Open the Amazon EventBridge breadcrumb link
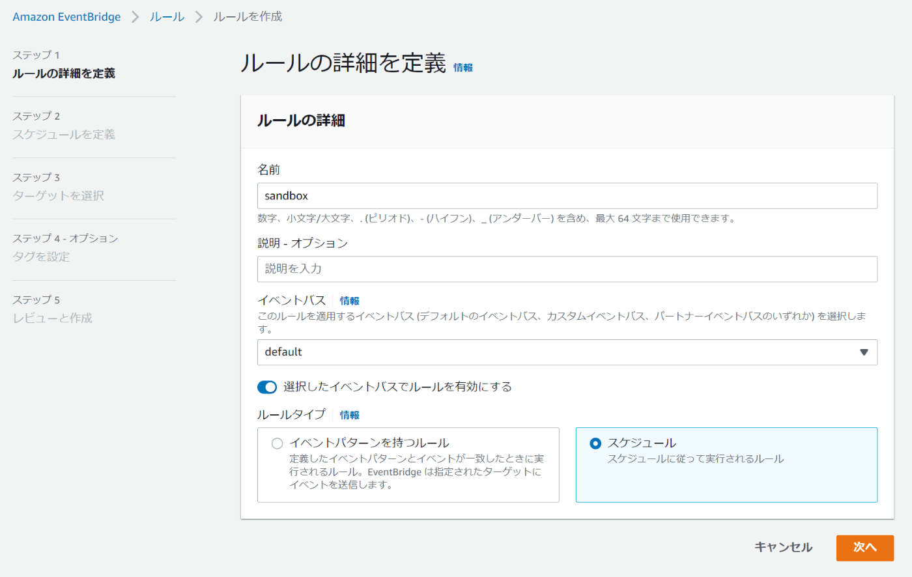Viewport: 912px width, 577px height. click(66, 17)
